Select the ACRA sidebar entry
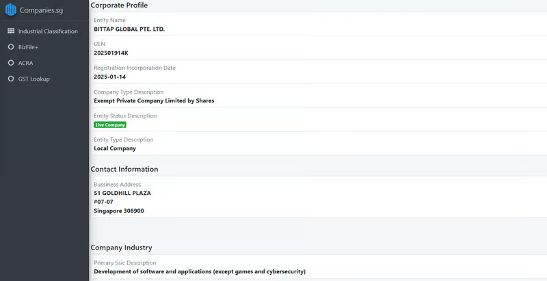This screenshot has width=547, height=281. point(25,63)
